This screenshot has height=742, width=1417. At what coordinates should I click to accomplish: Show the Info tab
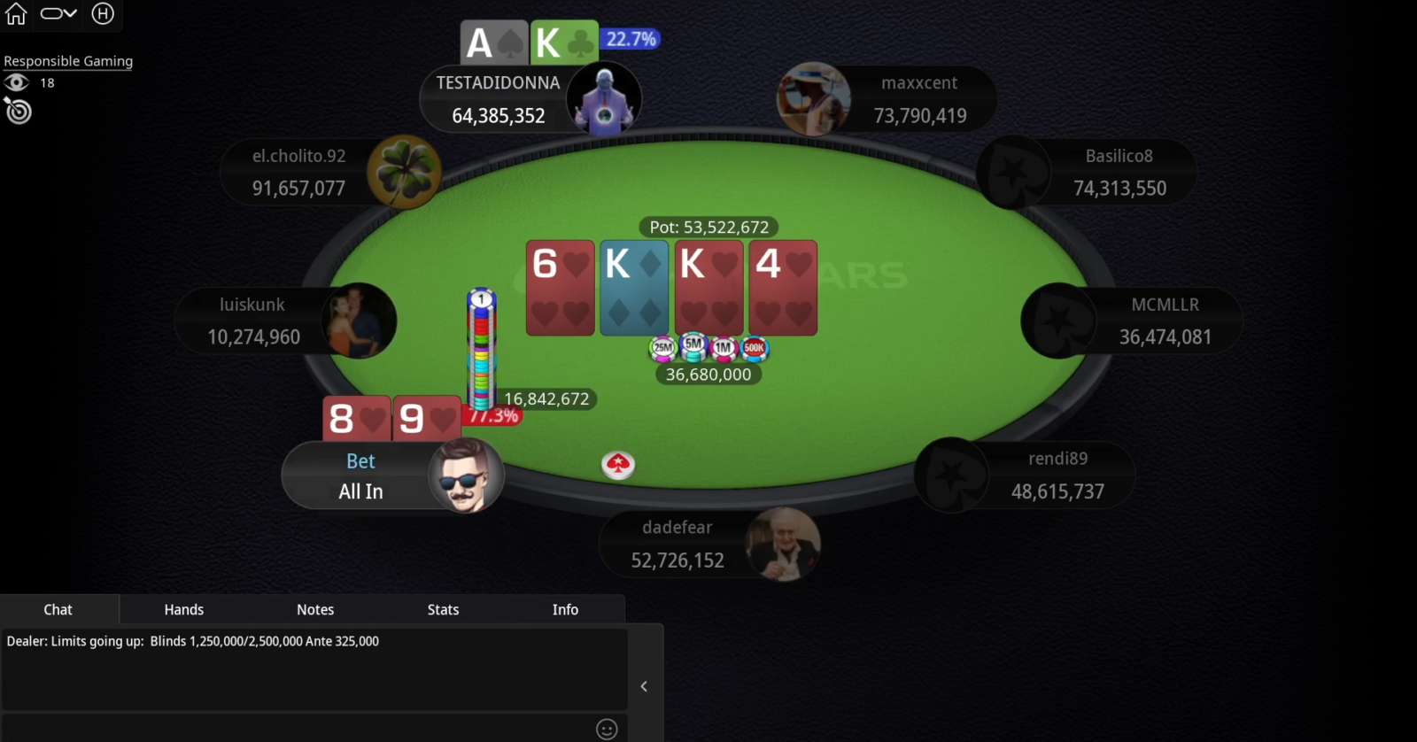(565, 609)
